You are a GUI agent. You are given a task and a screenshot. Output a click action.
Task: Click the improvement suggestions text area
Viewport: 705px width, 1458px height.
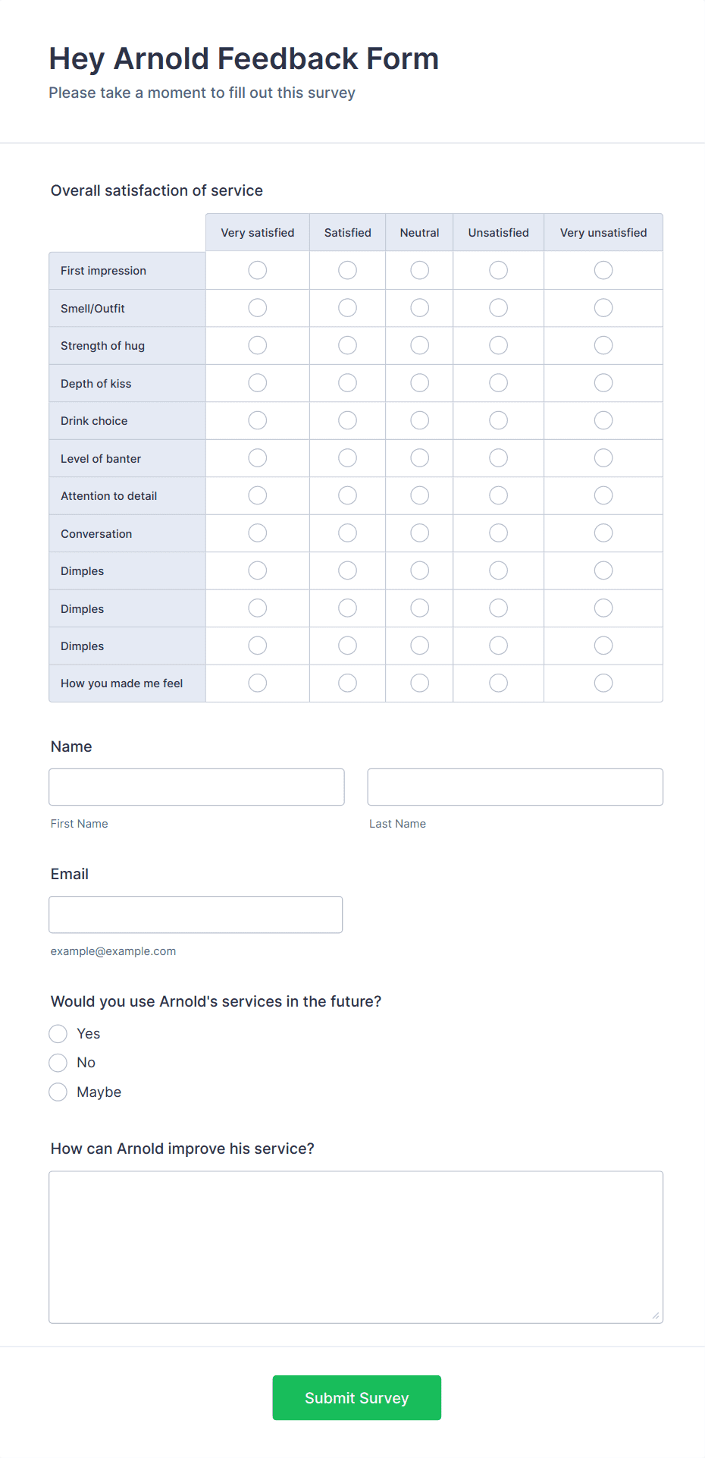tap(356, 1246)
